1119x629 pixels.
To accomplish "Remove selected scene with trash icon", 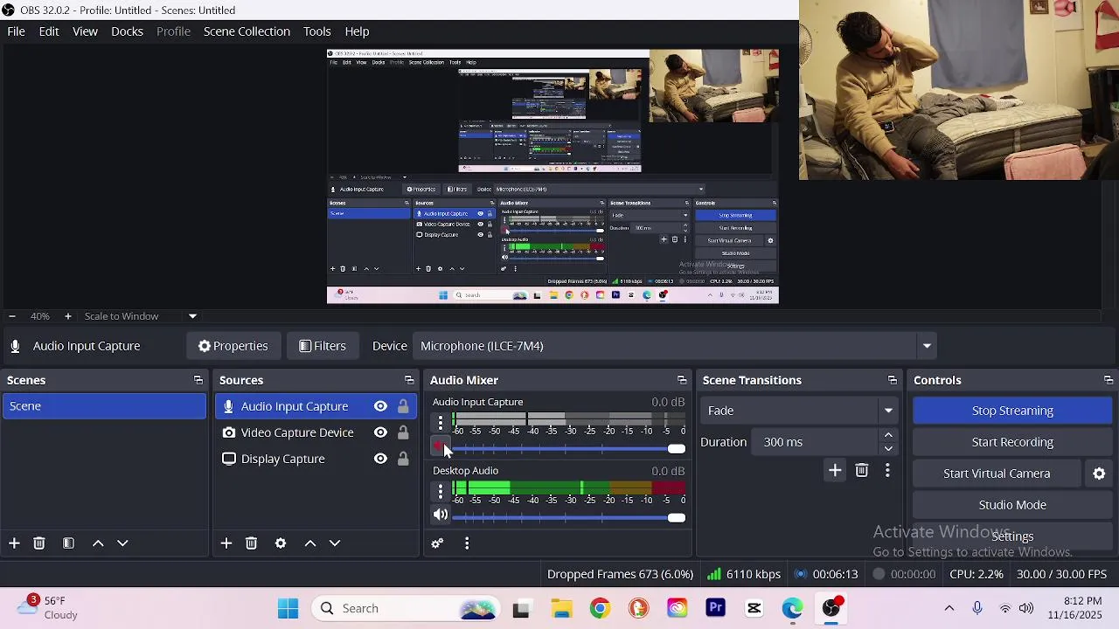I will tap(39, 543).
